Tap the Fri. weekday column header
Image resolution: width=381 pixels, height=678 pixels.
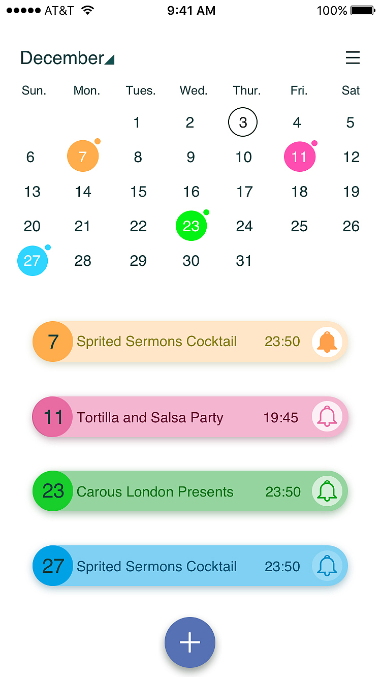coord(299,91)
